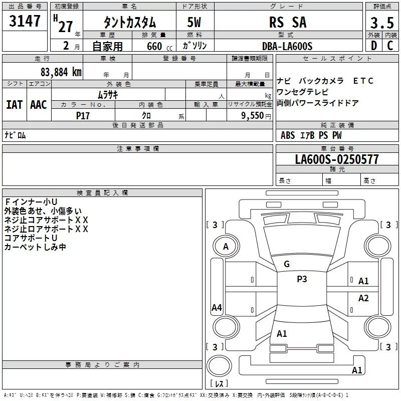Select the vehicle history value 自家用

point(107,46)
